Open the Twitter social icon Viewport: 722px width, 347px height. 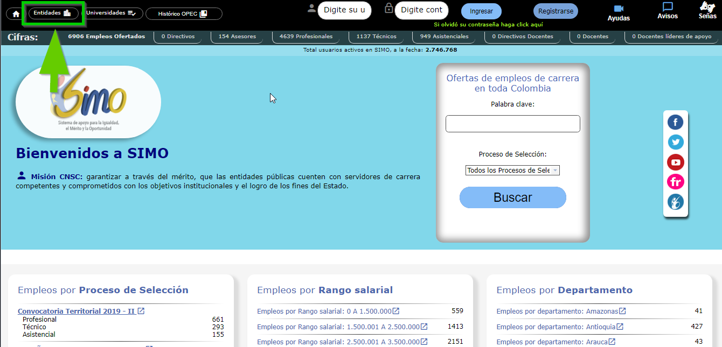coord(675,142)
